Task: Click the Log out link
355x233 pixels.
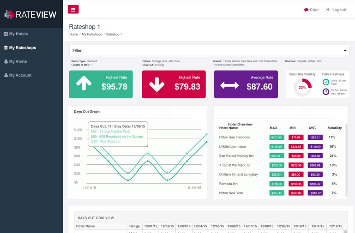Action: [x=336, y=10]
